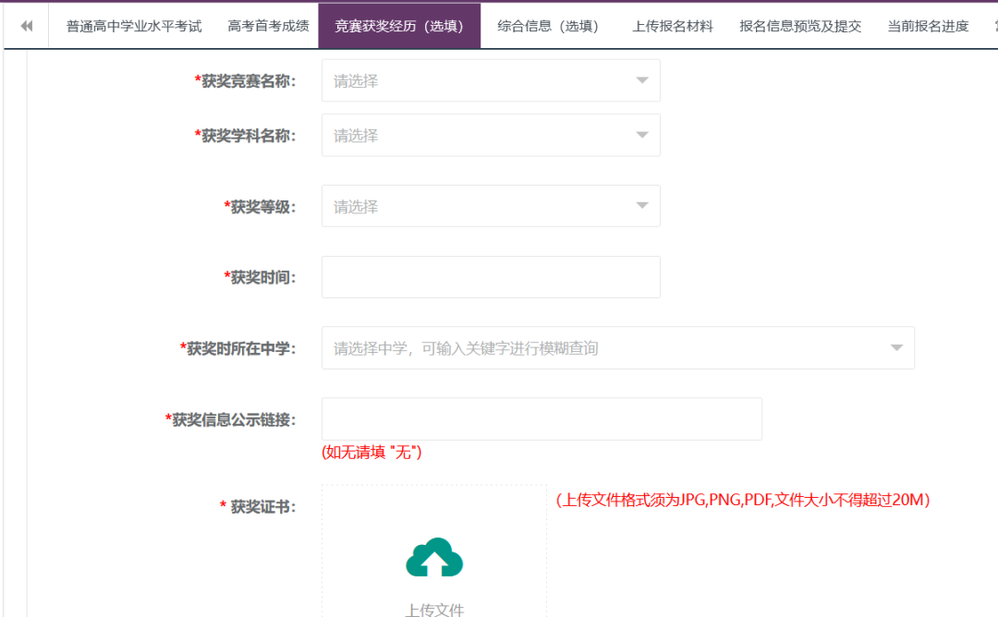Switch to the 上传报名材料 tab

672,25
